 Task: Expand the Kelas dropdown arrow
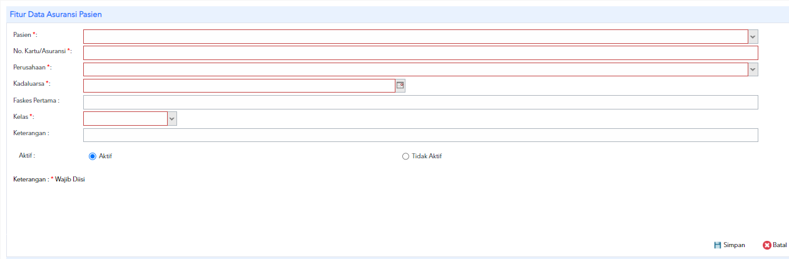[172, 118]
